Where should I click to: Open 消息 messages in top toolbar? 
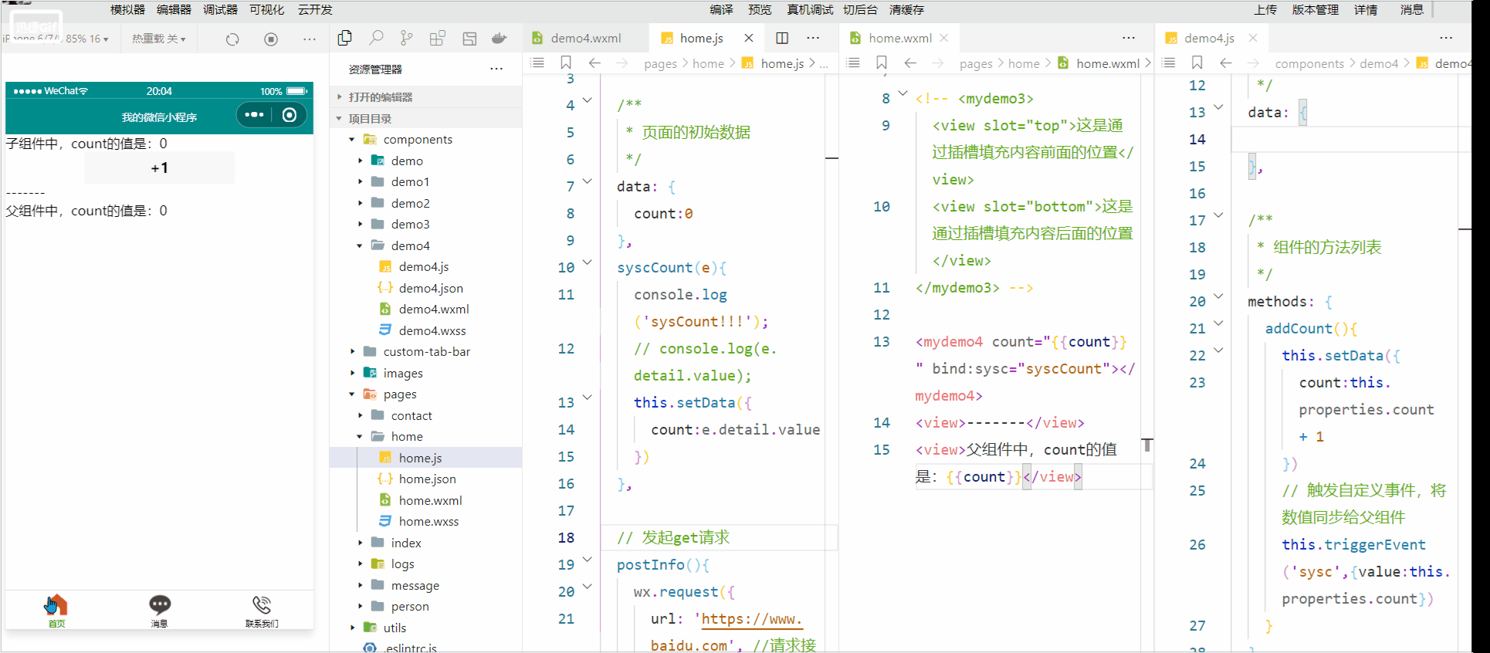pyautogui.click(x=1412, y=9)
